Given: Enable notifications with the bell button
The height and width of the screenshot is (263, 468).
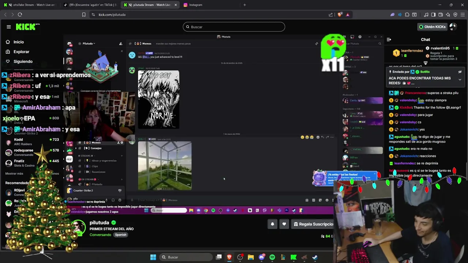Looking at the screenshot, I should coord(272,224).
